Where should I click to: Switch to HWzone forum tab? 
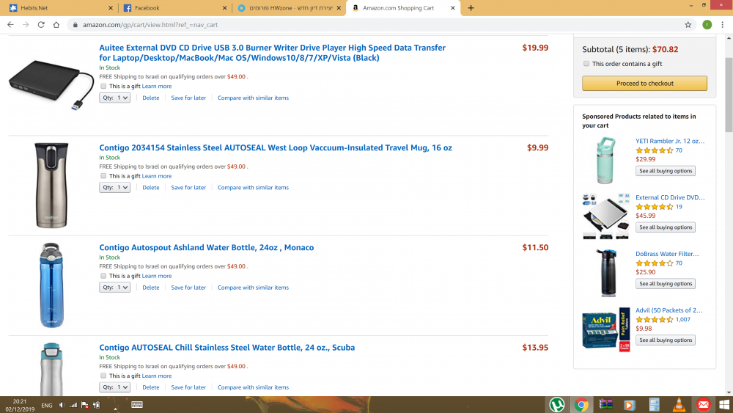pos(288,8)
